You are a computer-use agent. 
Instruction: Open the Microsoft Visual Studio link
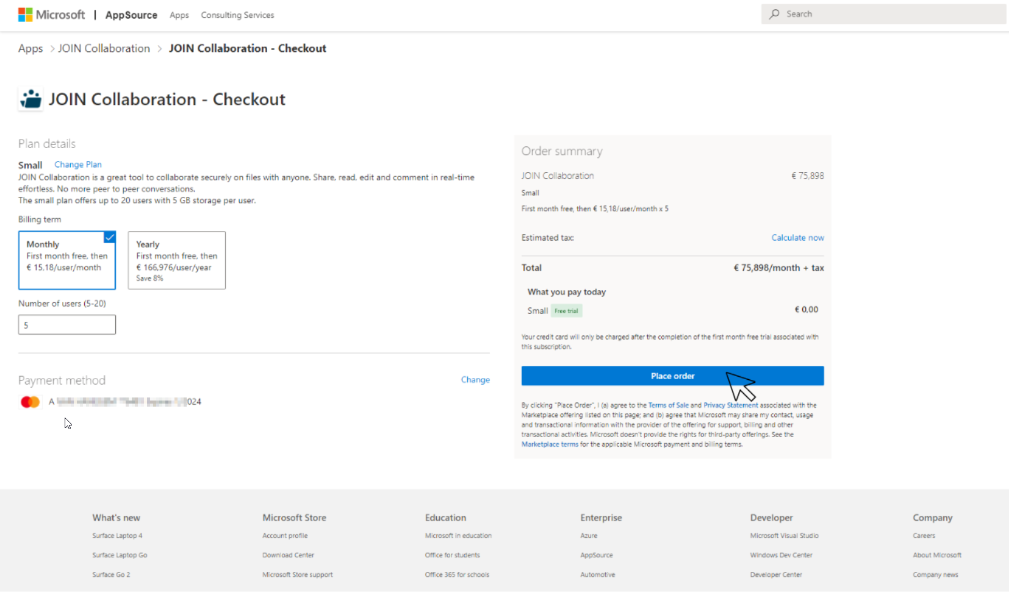[784, 536]
